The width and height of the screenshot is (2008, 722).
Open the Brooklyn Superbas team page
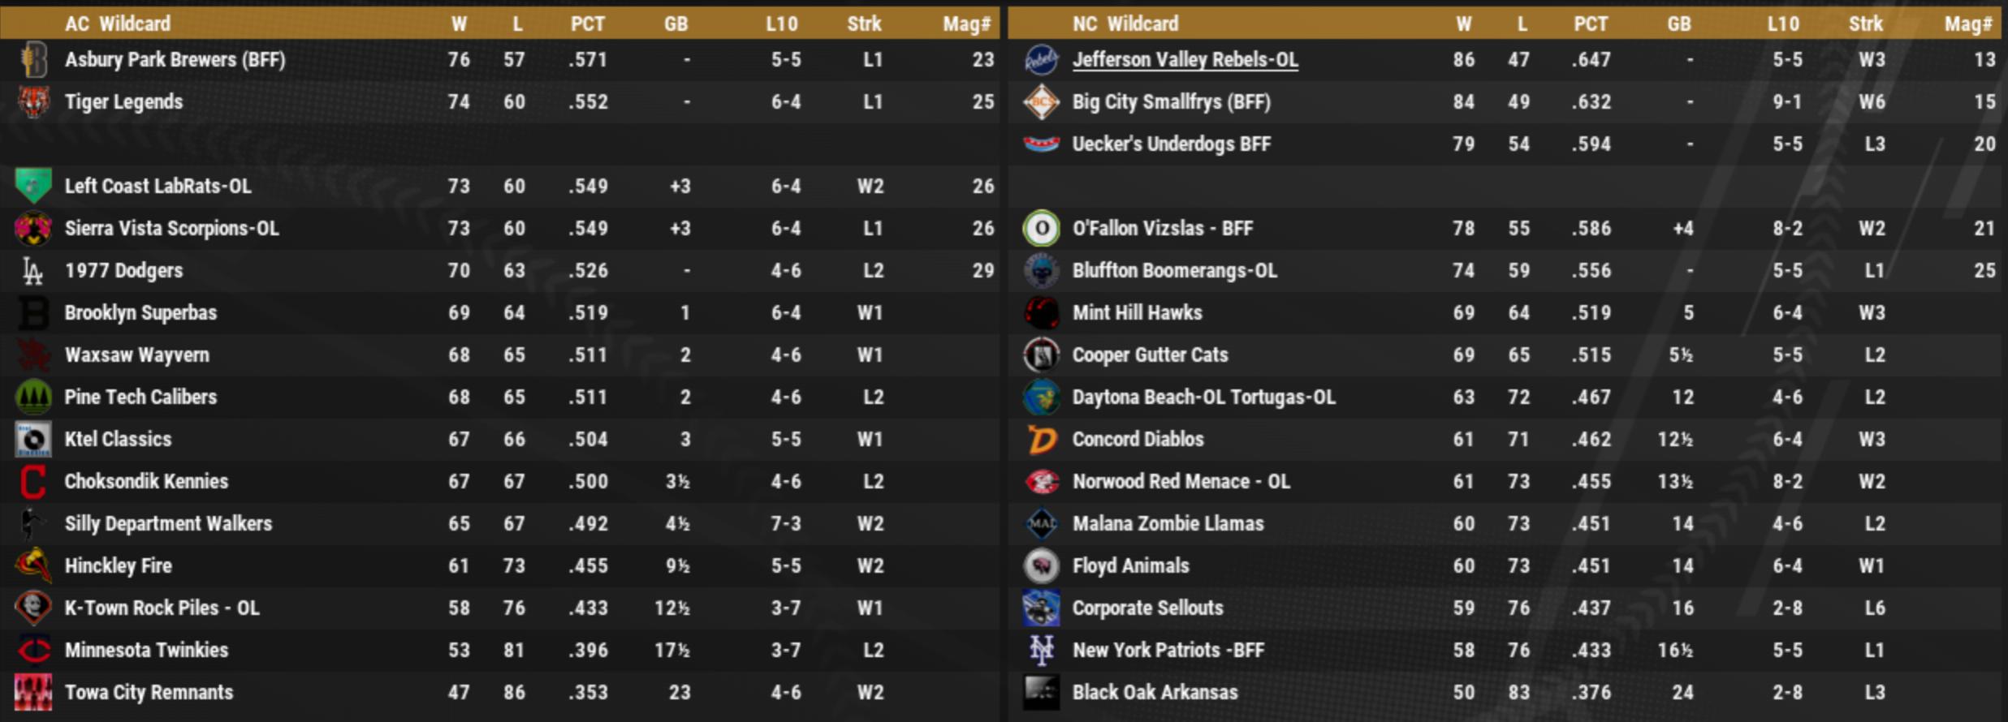[x=140, y=313]
